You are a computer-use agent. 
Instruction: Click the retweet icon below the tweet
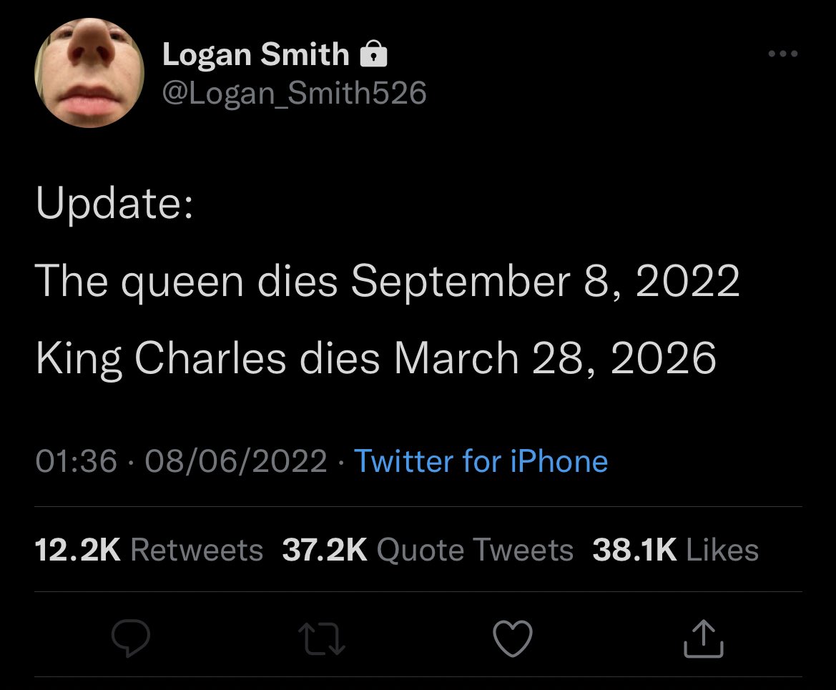click(322, 639)
